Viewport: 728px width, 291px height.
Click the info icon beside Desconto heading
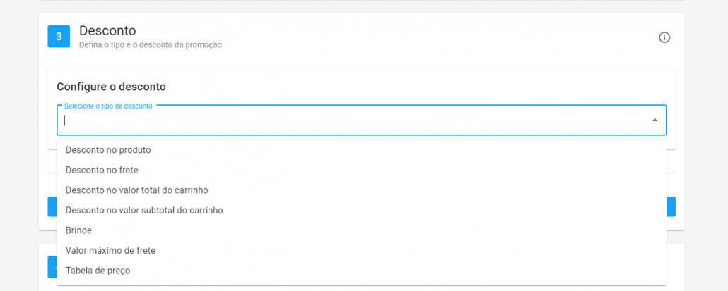click(664, 37)
